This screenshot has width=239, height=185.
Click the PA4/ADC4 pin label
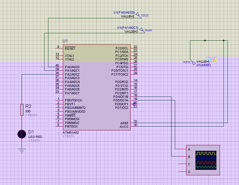72,82
